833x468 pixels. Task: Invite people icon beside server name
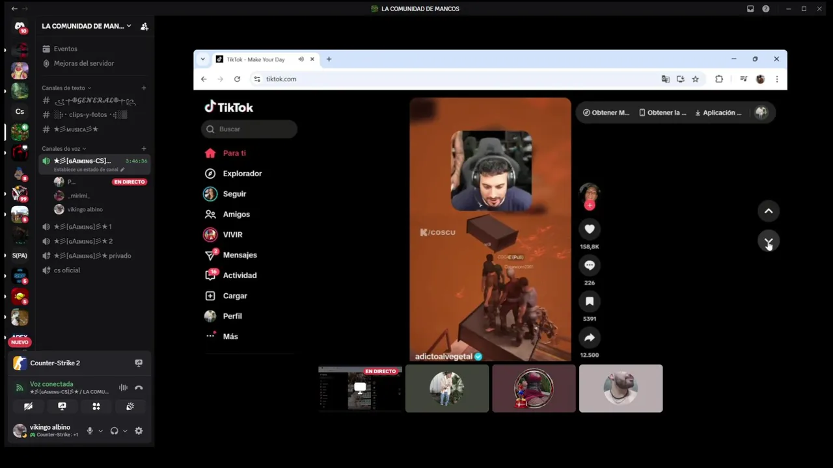(x=144, y=26)
